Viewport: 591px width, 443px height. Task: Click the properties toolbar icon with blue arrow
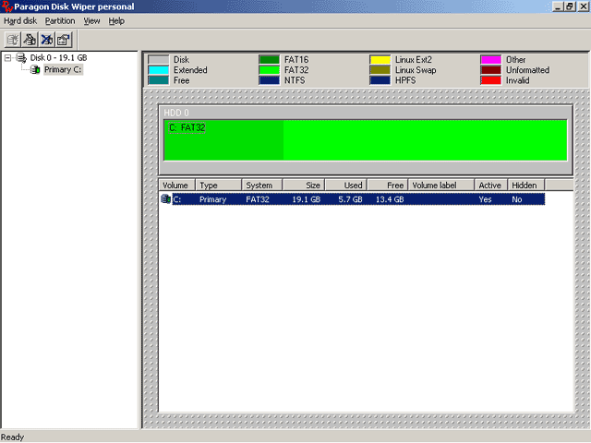click(64, 40)
